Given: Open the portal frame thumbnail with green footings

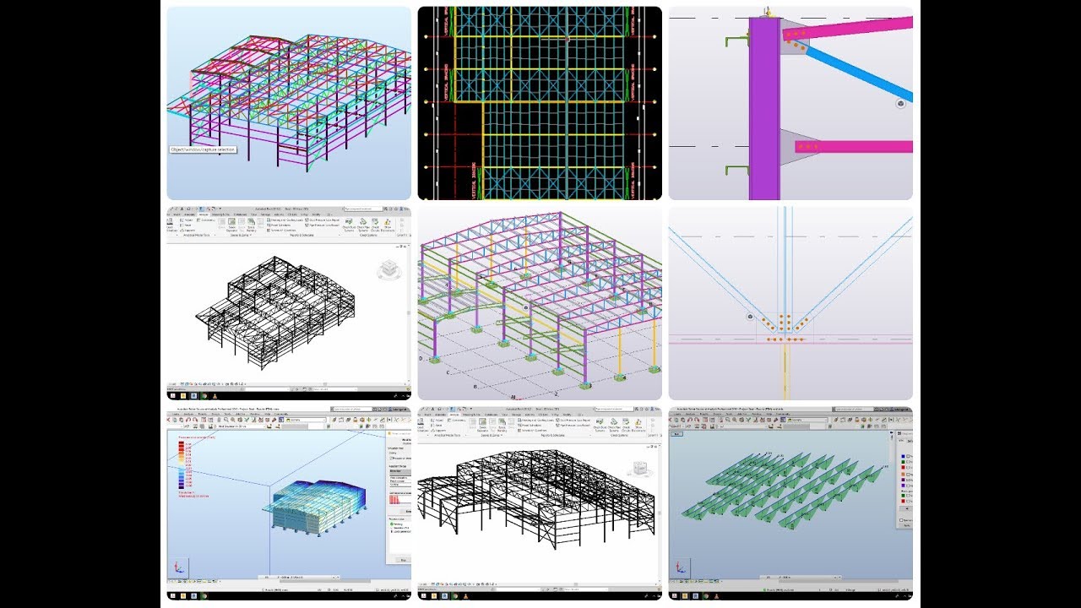Looking at the screenshot, I should tap(540, 303).
